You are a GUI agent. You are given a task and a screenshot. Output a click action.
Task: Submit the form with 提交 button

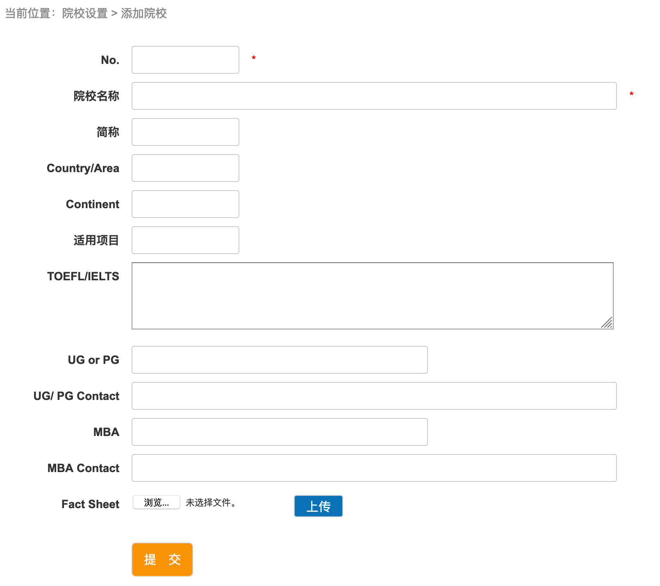(x=162, y=559)
